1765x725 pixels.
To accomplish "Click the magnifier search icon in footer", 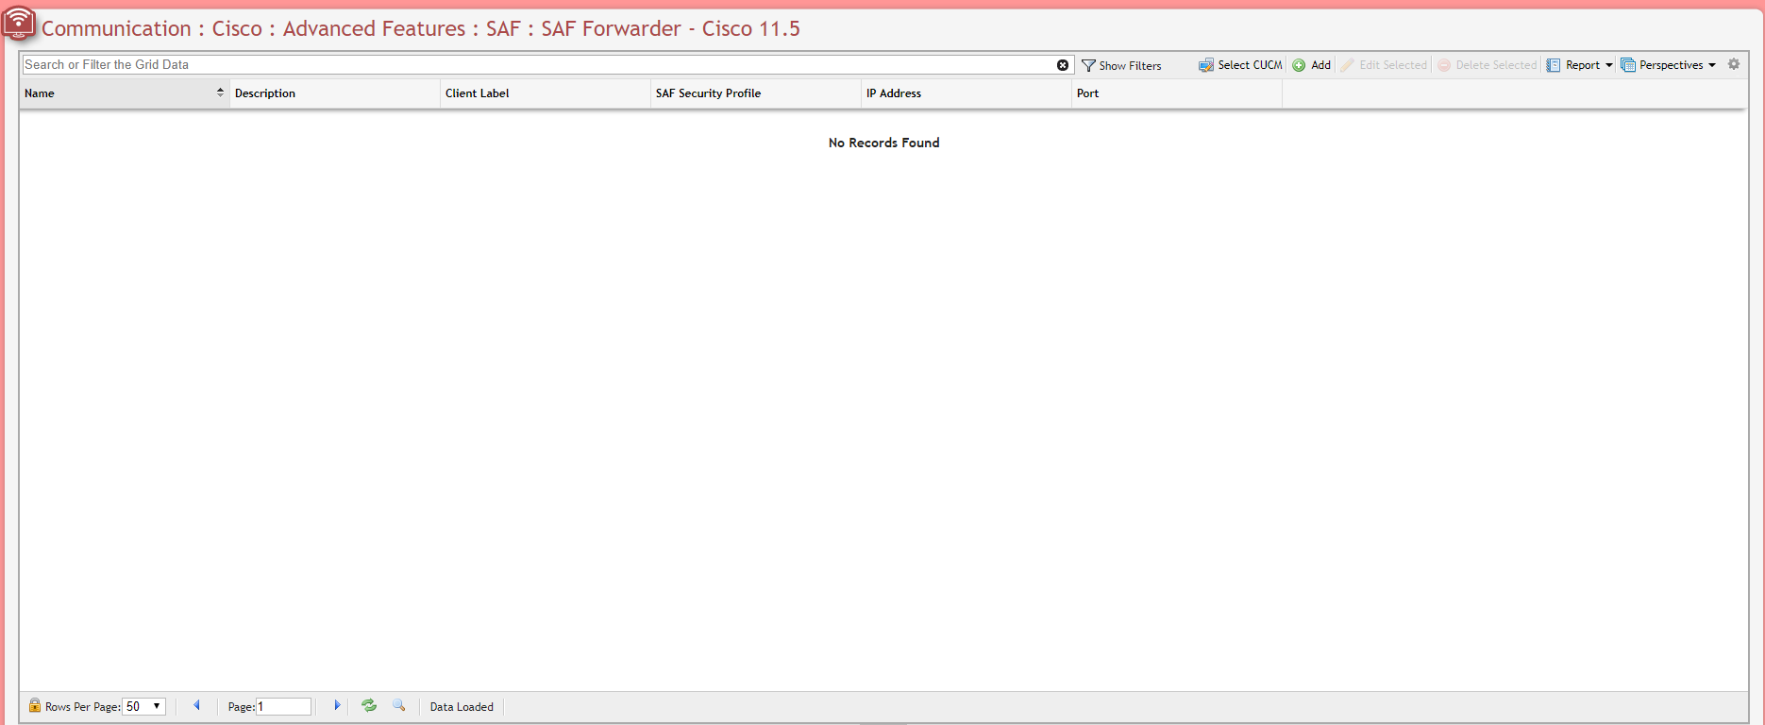I will pos(399,705).
